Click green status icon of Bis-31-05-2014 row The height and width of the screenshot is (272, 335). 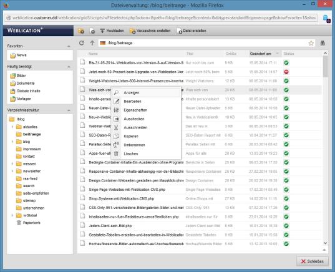coord(286,63)
